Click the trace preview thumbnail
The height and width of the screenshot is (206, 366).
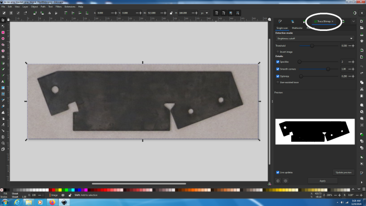315,132
